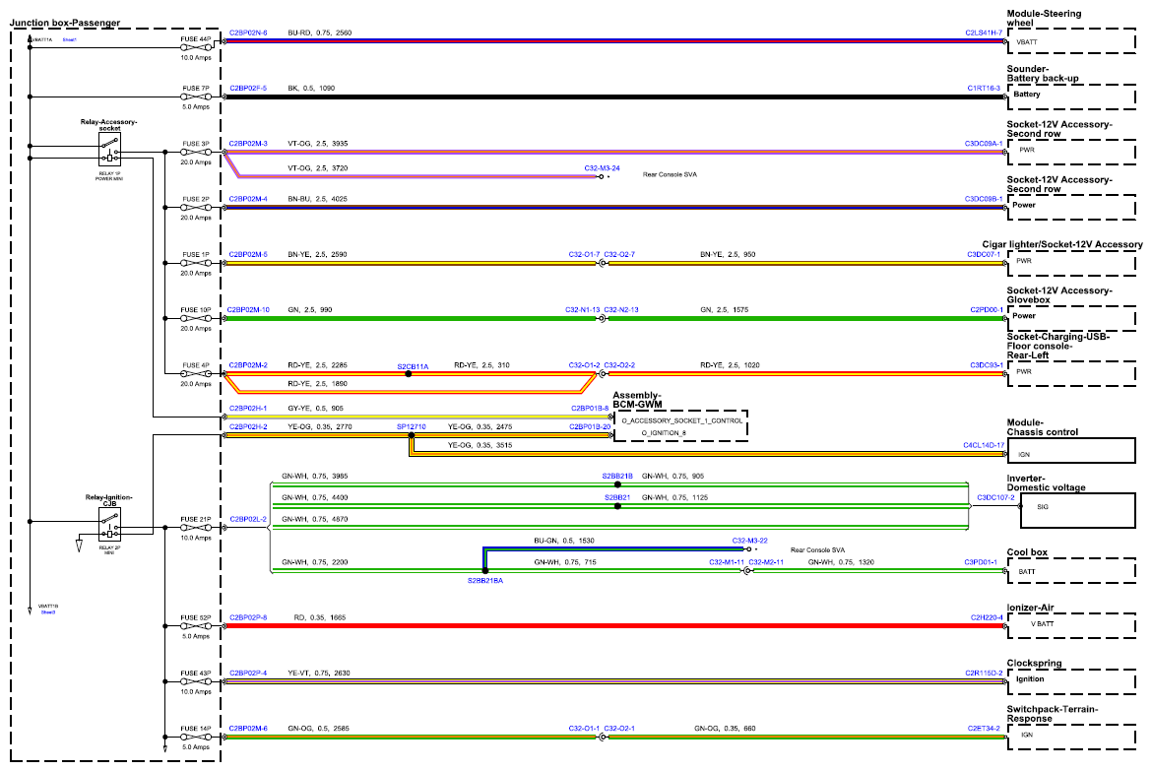Select wire label BU-GN, 0.5, 1530
The height and width of the screenshot is (771, 1152).
coord(564,541)
